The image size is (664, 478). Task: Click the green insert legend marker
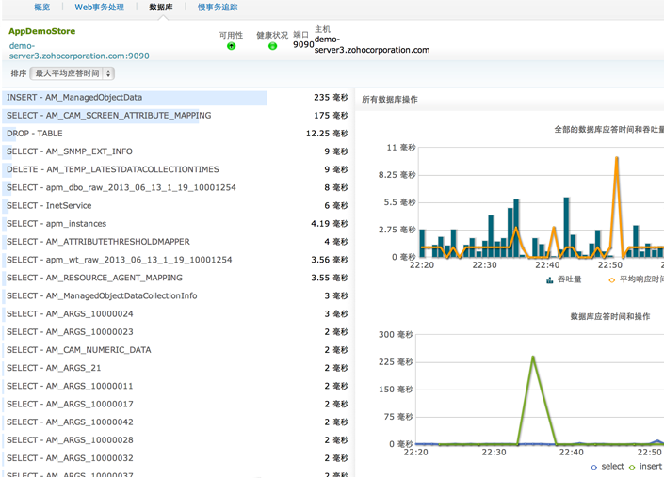click(631, 467)
